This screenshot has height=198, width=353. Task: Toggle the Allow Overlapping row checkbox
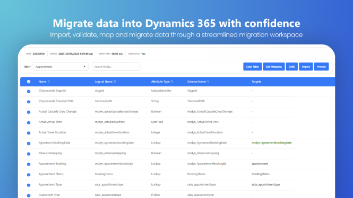[29, 154]
